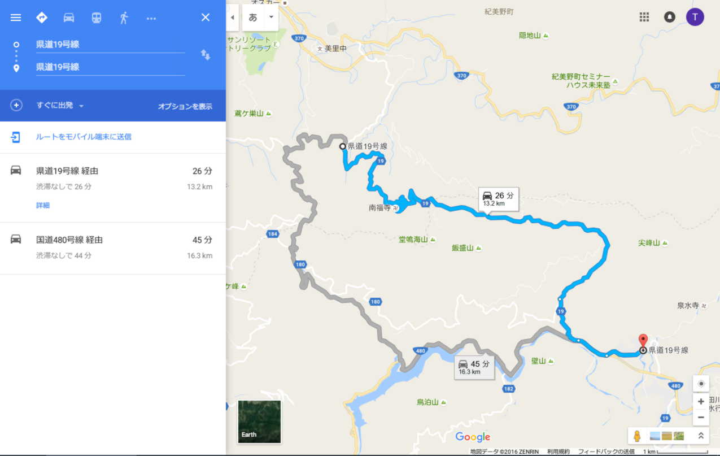This screenshot has height=456, width=720.
Task: Open notifications bell icon
Action: tap(670, 17)
